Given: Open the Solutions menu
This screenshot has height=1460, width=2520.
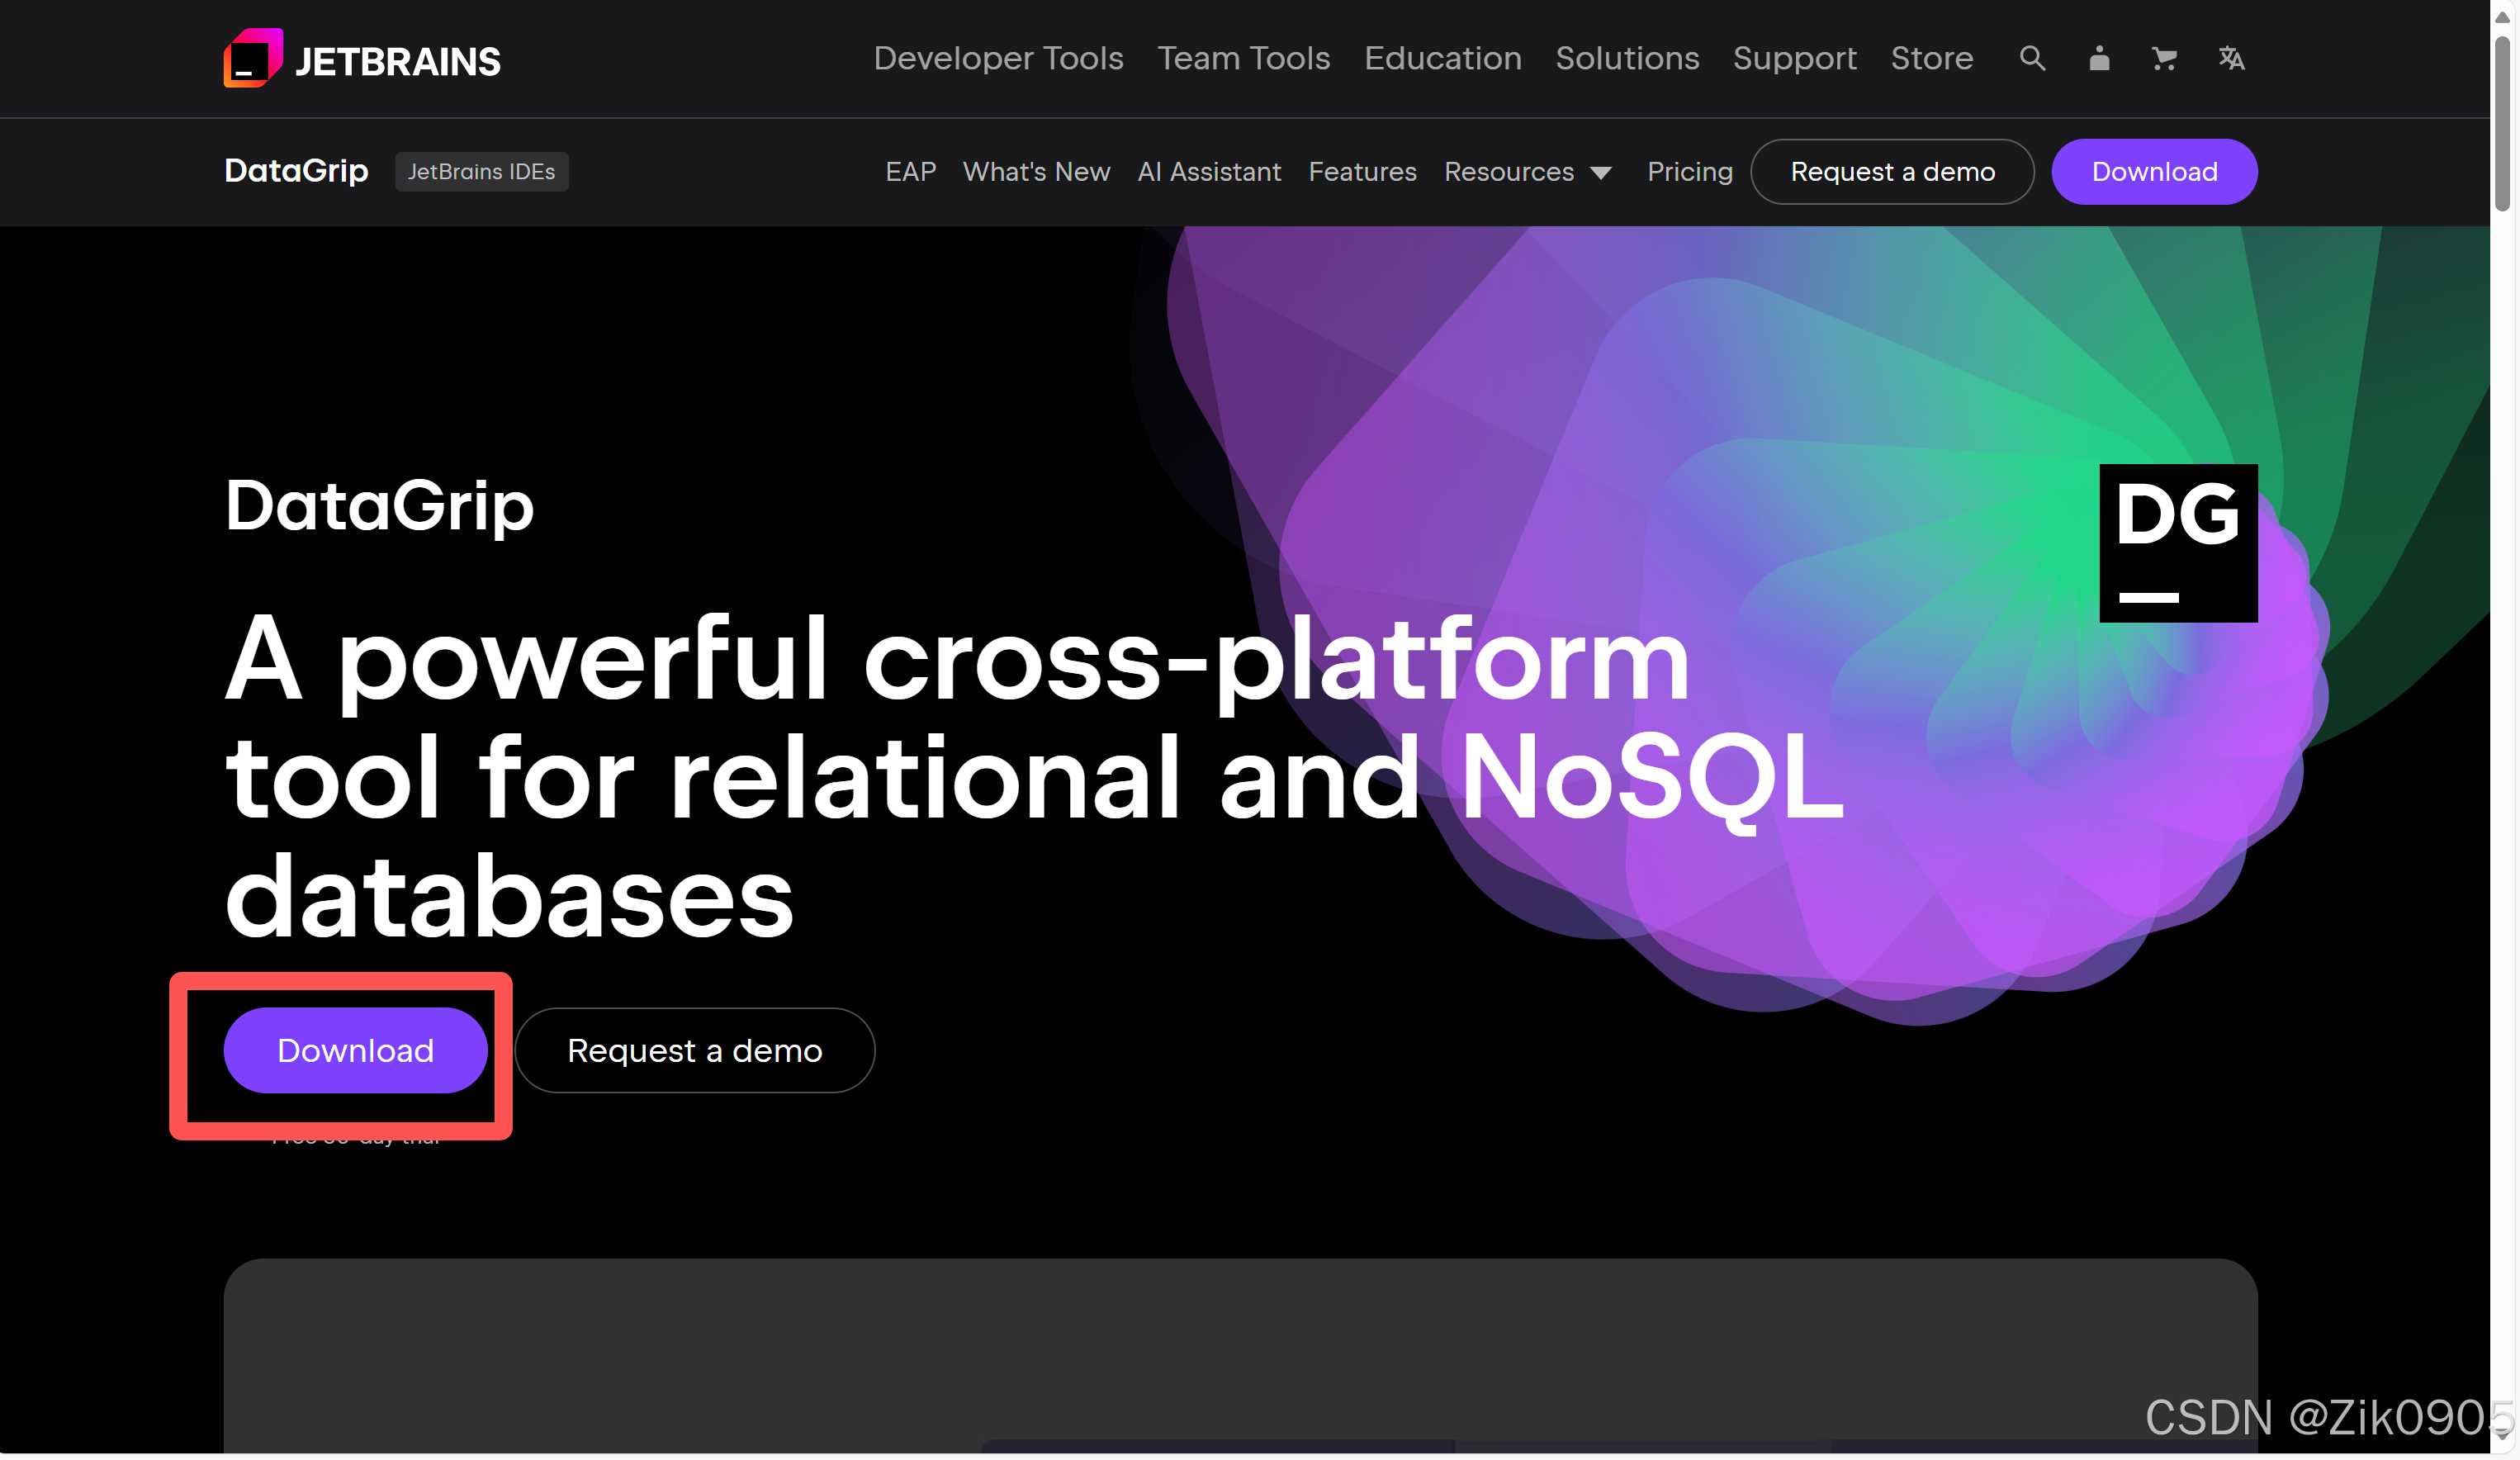Looking at the screenshot, I should pyautogui.click(x=1626, y=58).
